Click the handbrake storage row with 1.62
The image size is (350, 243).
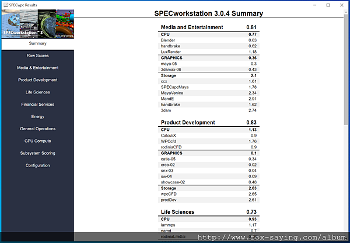[x=209, y=105]
